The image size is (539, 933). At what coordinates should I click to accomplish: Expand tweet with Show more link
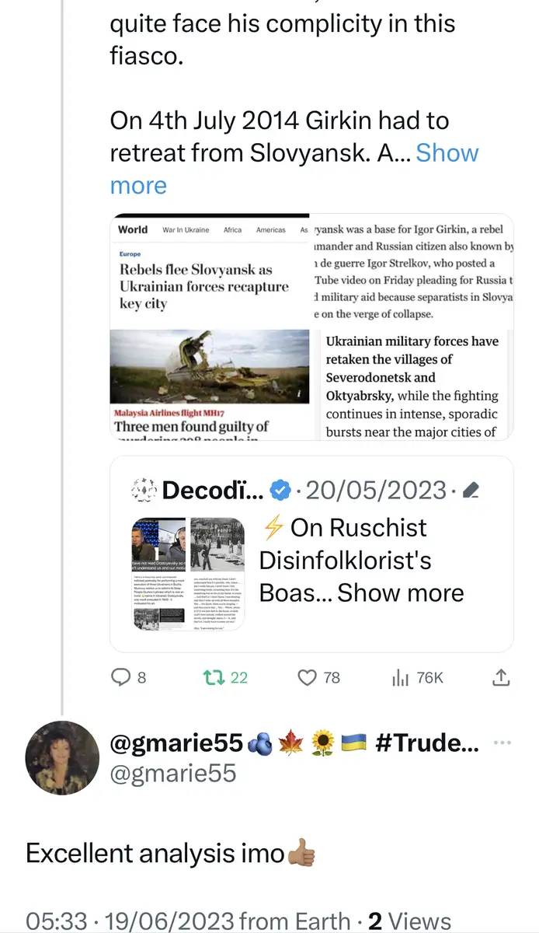pyautogui.click(x=447, y=153)
